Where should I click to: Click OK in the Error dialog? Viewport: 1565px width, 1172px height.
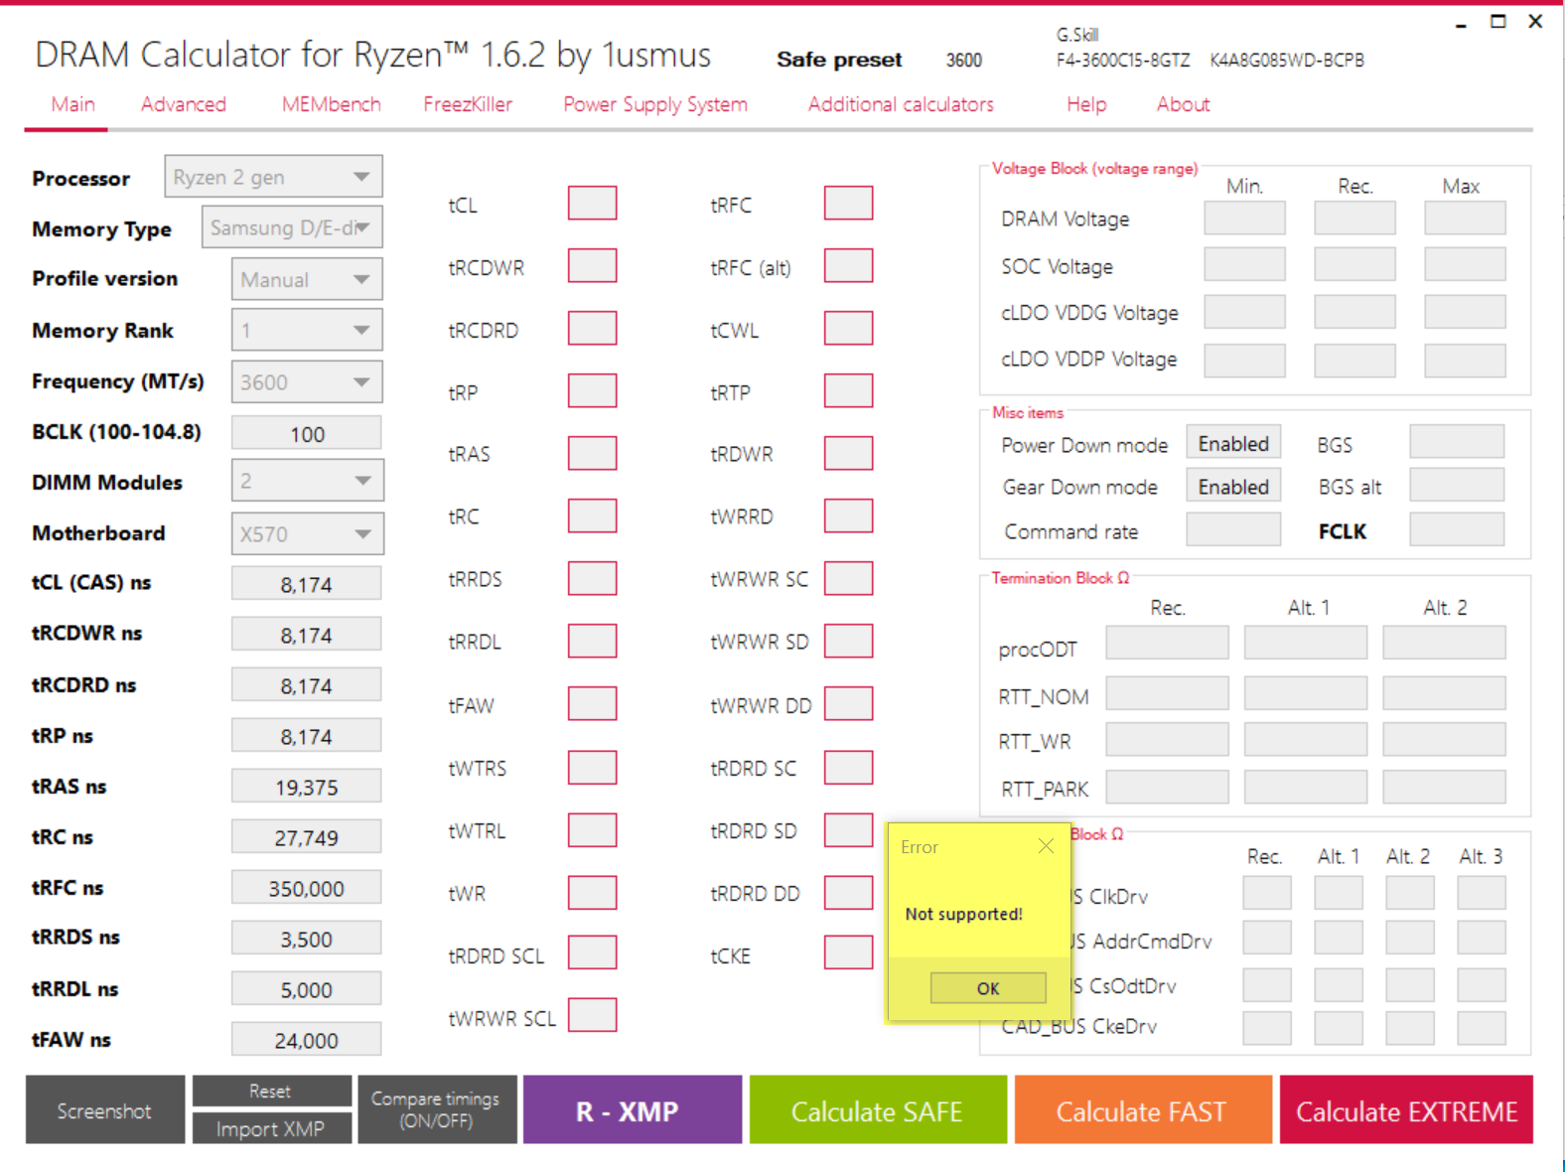coord(988,988)
